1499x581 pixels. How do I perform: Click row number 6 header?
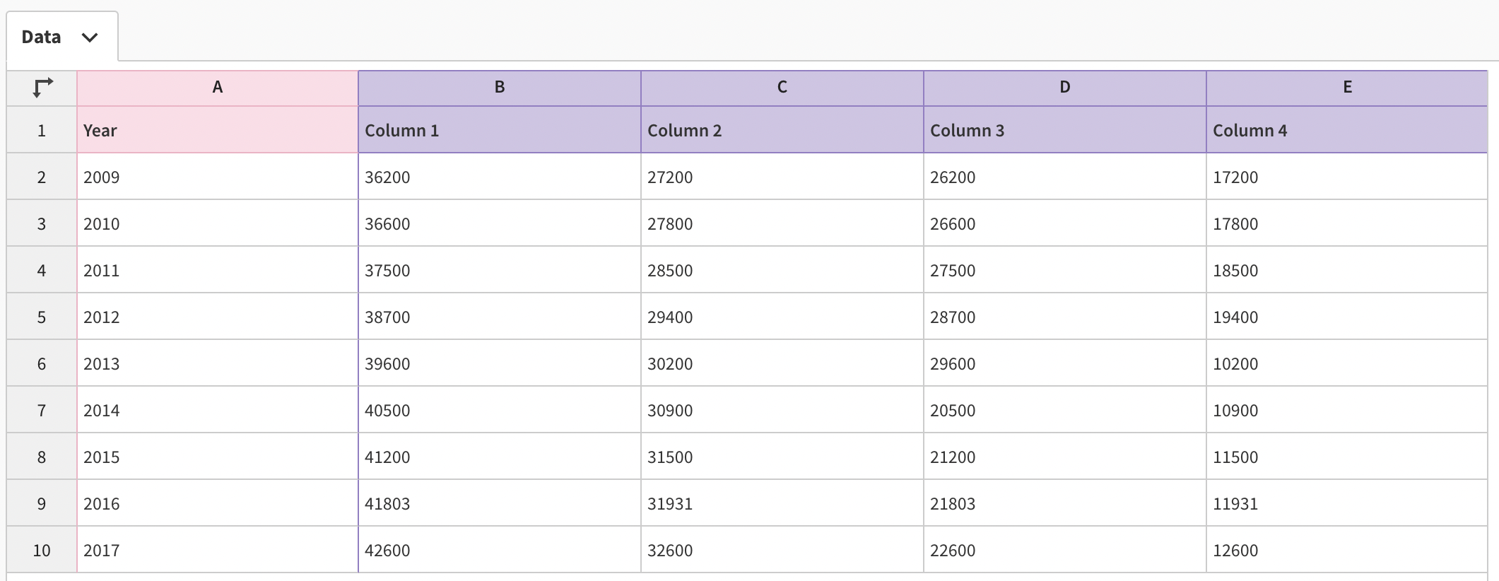[42, 363]
